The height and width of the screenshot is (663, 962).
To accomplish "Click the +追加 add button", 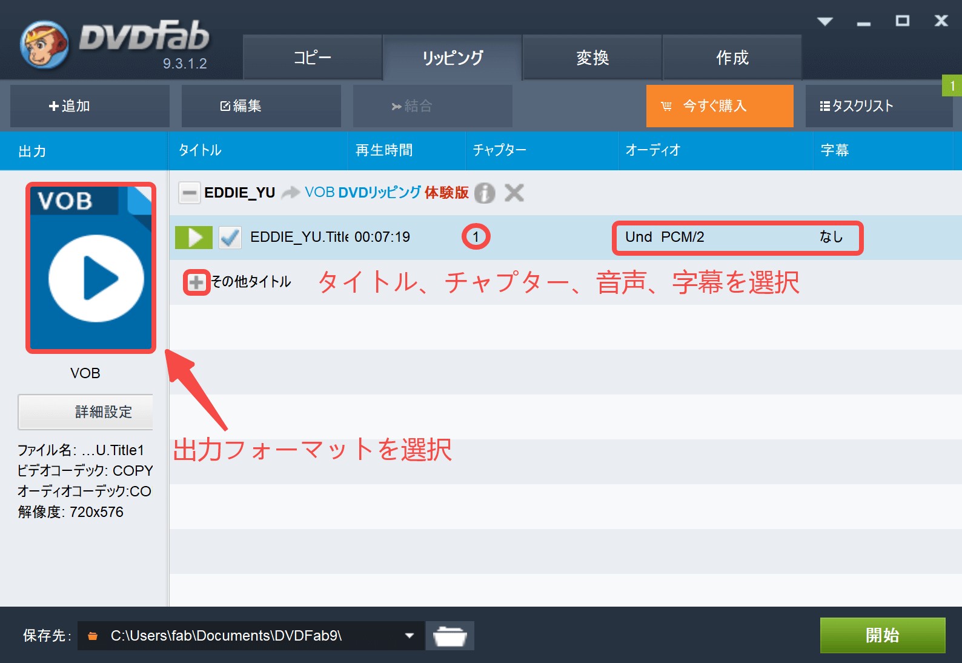I will pyautogui.click(x=90, y=106).
